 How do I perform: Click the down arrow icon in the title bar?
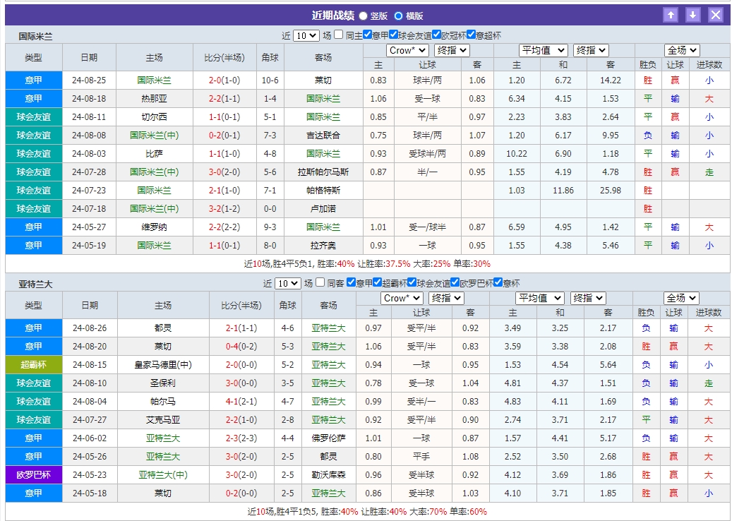(x=693, y=14)
